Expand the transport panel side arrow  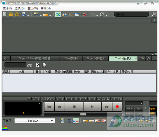[x=146, y=108]
